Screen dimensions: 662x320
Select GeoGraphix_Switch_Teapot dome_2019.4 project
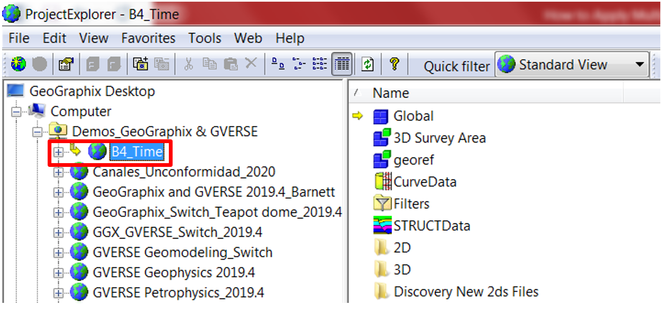pos(217,212)
